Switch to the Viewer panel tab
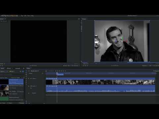 84,19
